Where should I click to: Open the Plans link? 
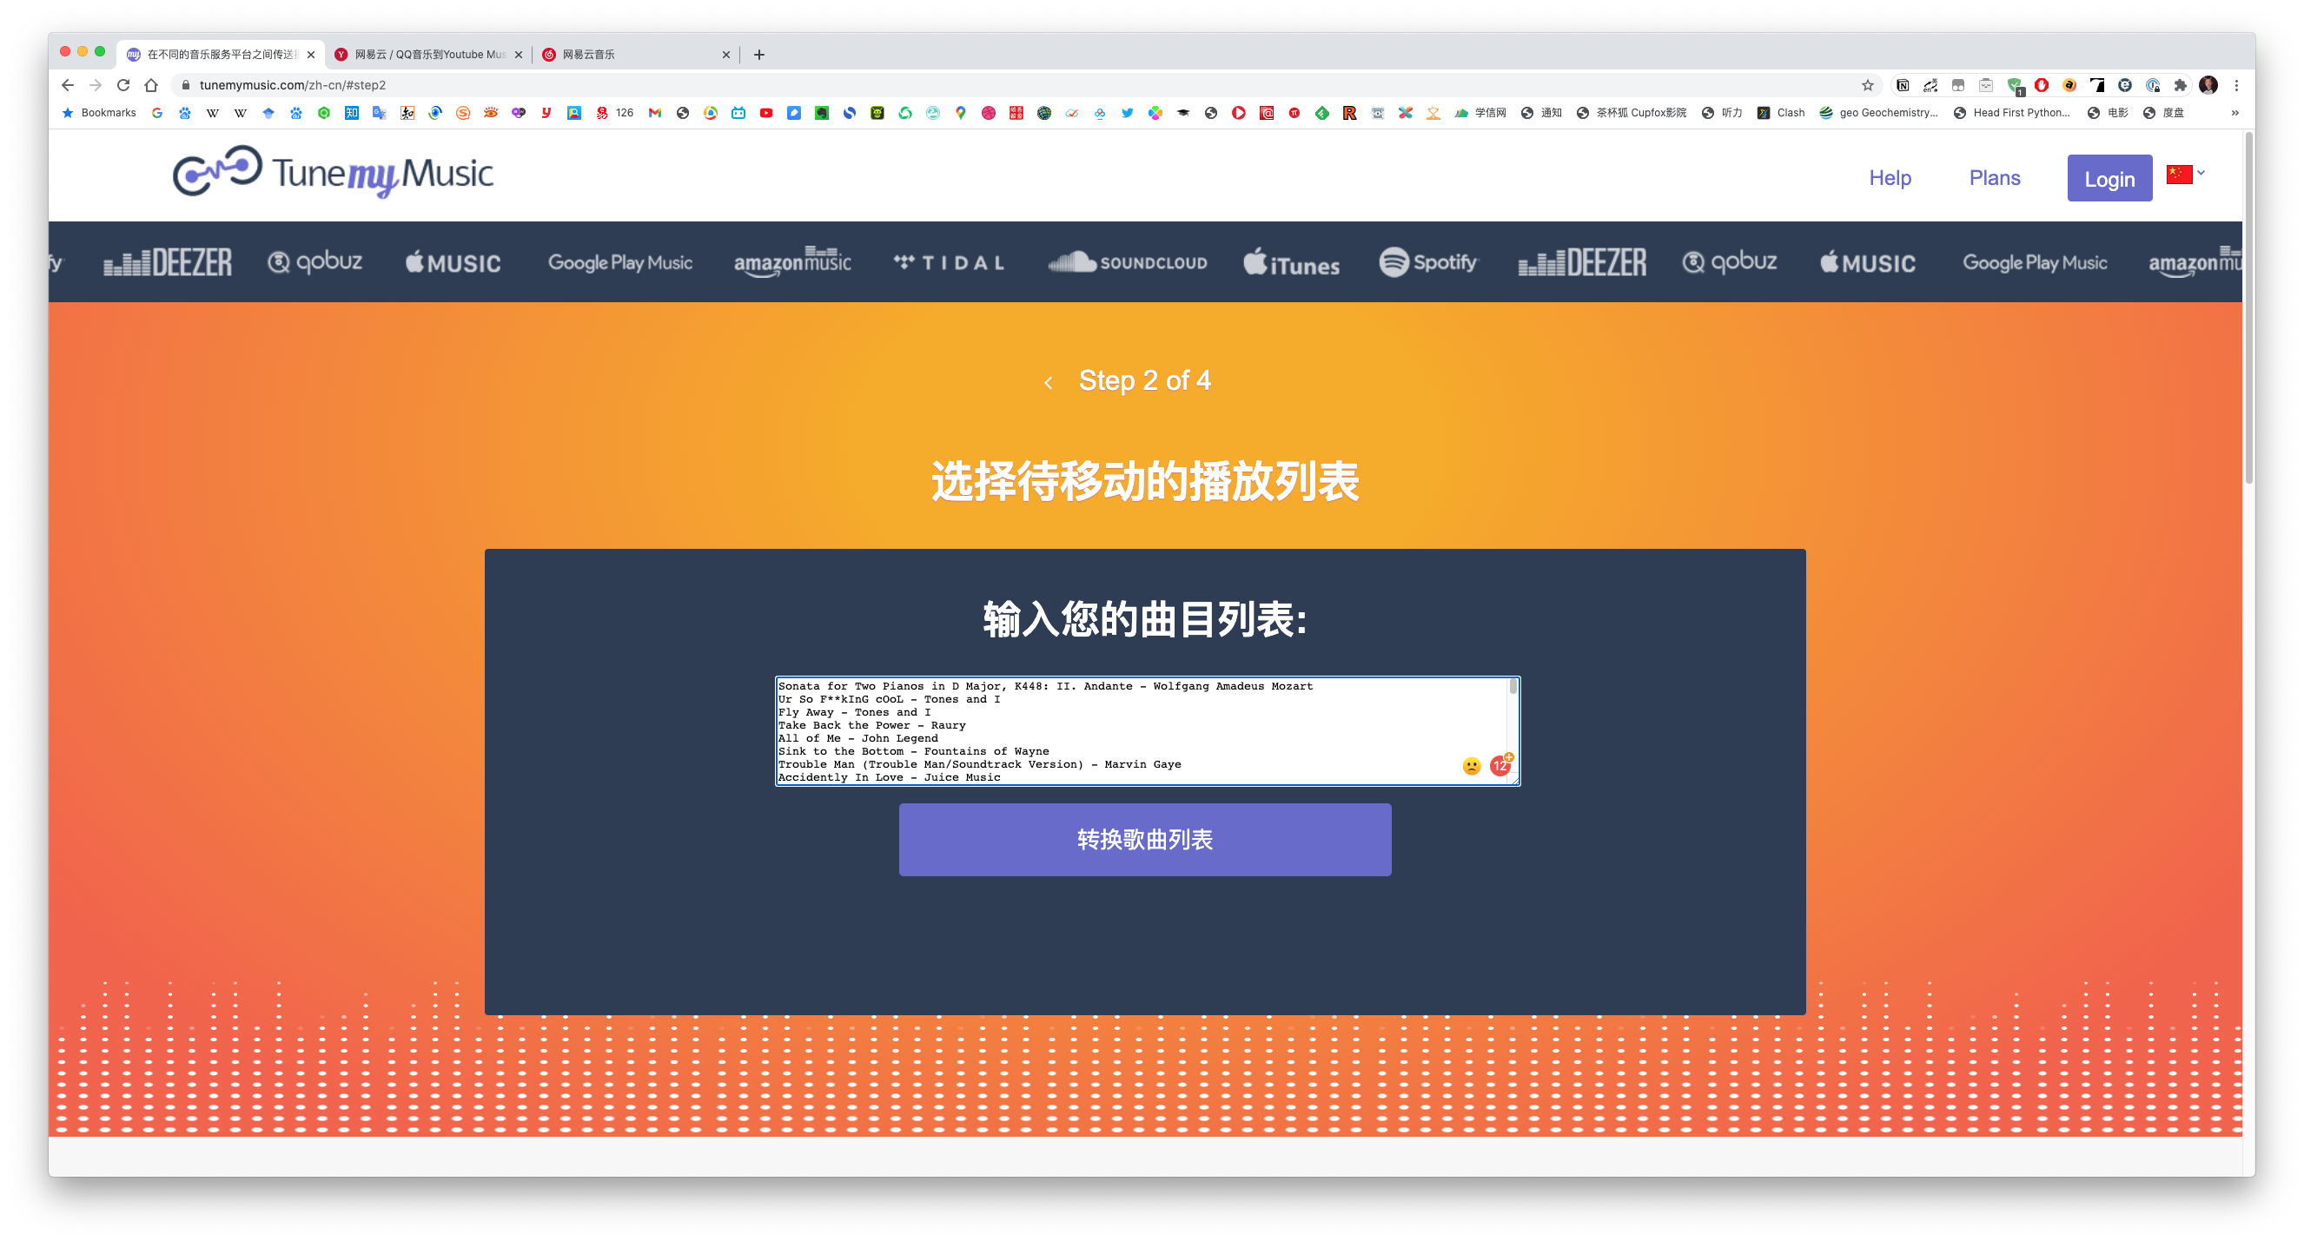pos(1994,177)
